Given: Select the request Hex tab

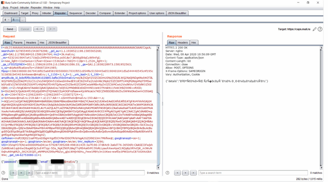Looking at the screenshot, I should [42, 42].
